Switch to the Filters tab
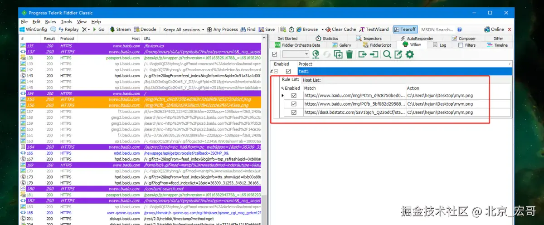The width and height of the screenshot is (544, 225). click(466, 45)
